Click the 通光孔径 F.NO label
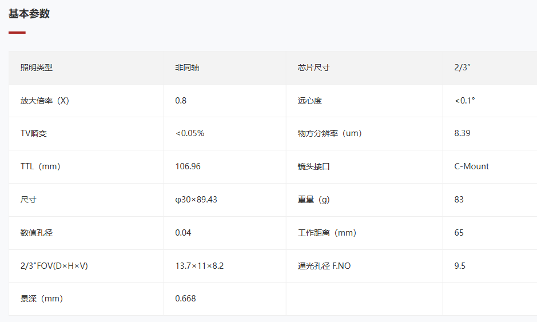Image resolution: width=537 pixels, height=322 pixels. 324,266
